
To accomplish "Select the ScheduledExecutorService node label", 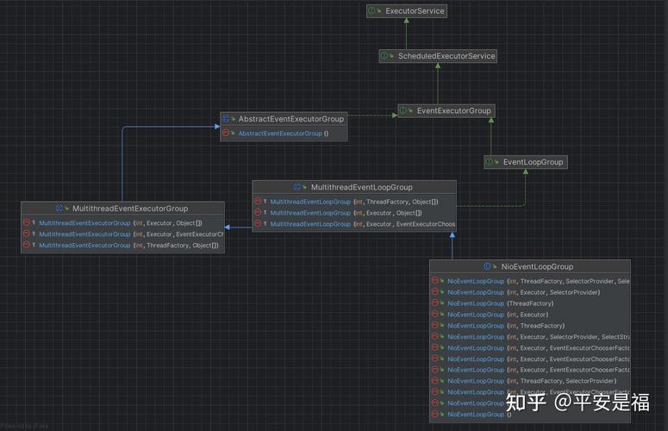I will point(446,56).
